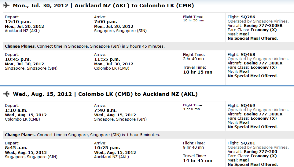The height and width of the screenshot is (167, 294).
Task: Click the 12:10 p.m. departure time from Auckland
Action: [x=16, y=22]
